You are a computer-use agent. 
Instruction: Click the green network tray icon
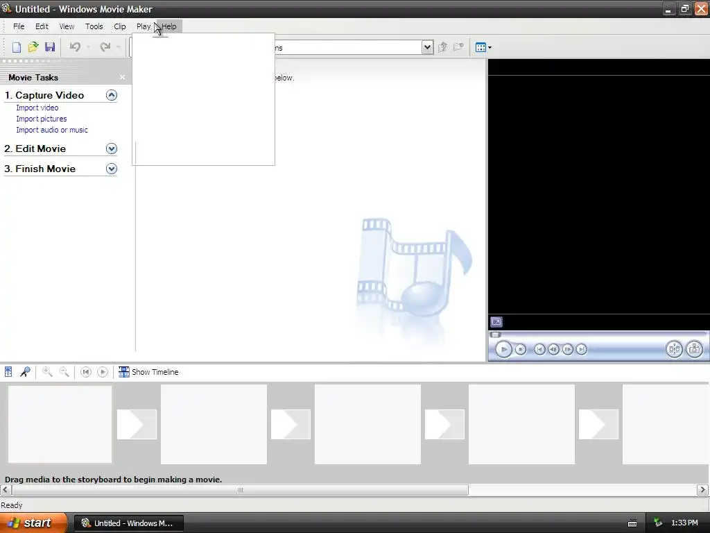click(658, 523)
